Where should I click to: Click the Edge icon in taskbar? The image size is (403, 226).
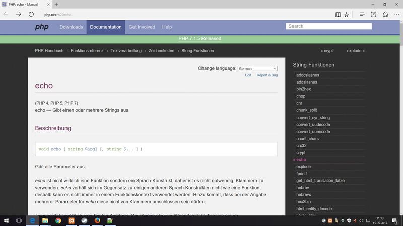click(32, 220)
